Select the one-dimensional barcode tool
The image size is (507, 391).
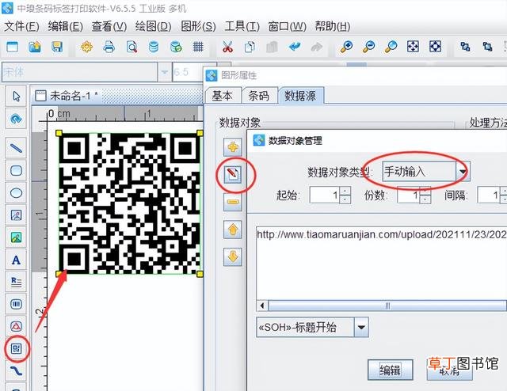(16, 305)
